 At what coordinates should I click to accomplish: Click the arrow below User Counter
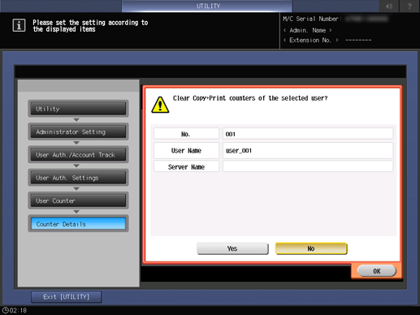click(76, 212)
